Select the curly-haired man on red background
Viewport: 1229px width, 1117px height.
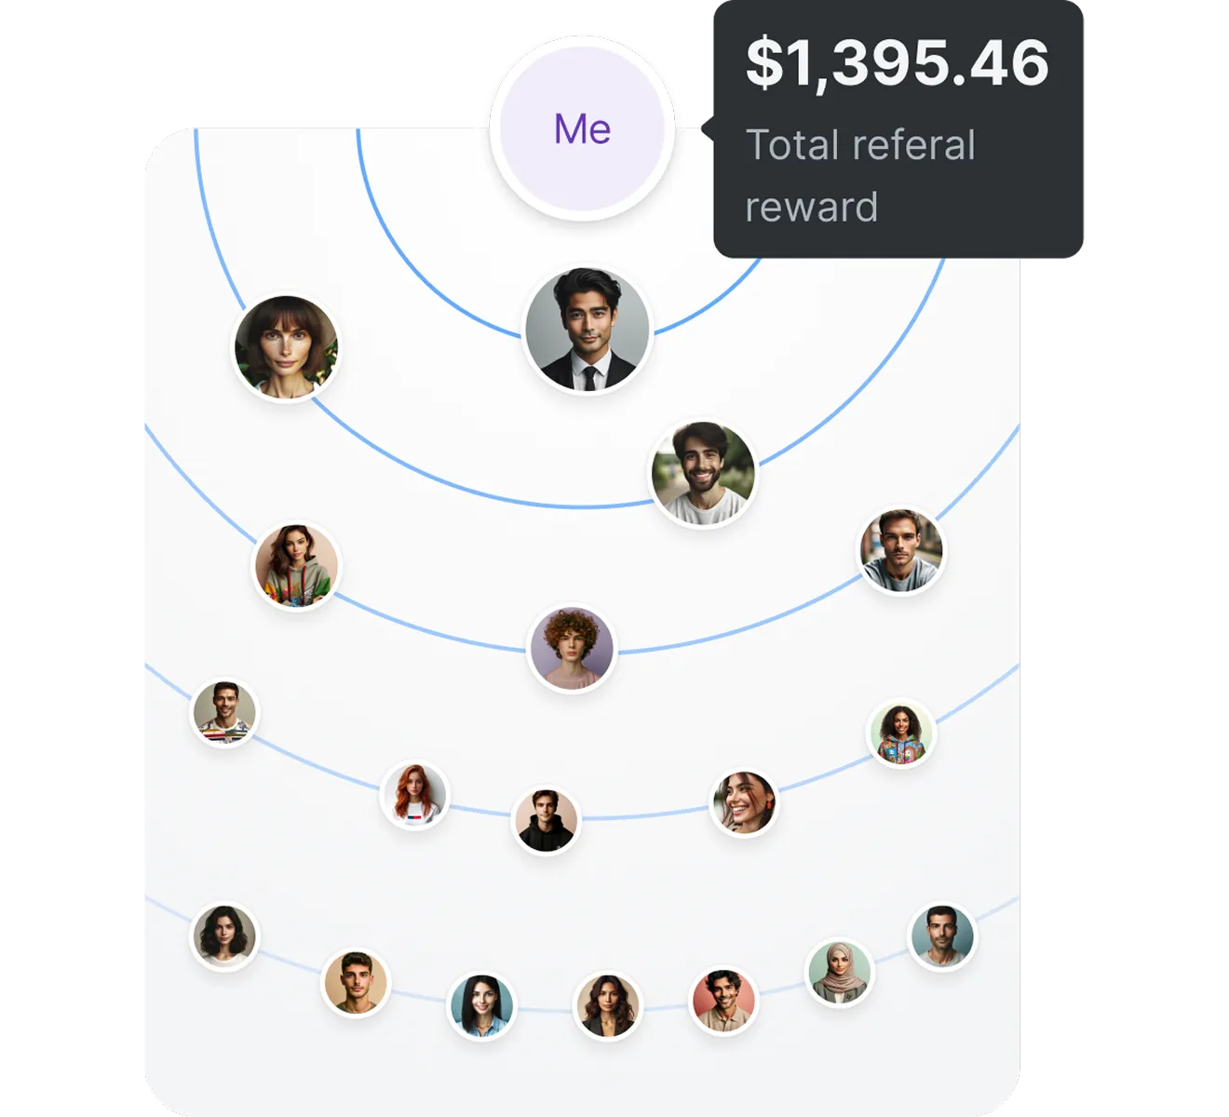(x=724, y=1002)
